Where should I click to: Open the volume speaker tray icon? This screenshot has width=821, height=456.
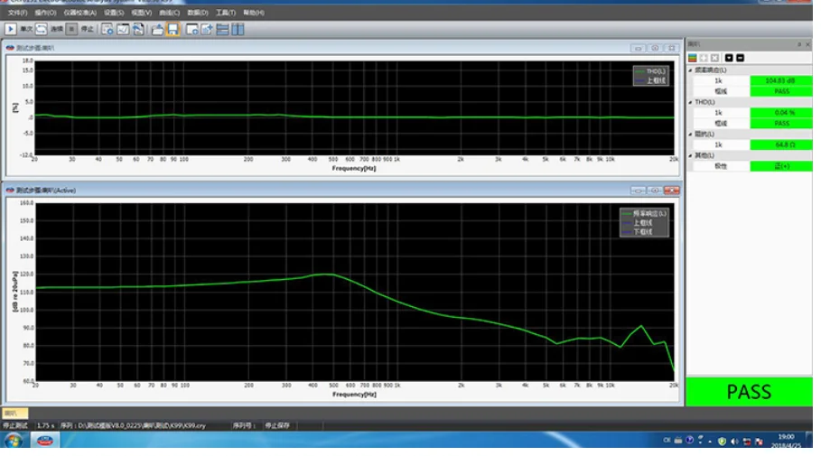(734, 442)
